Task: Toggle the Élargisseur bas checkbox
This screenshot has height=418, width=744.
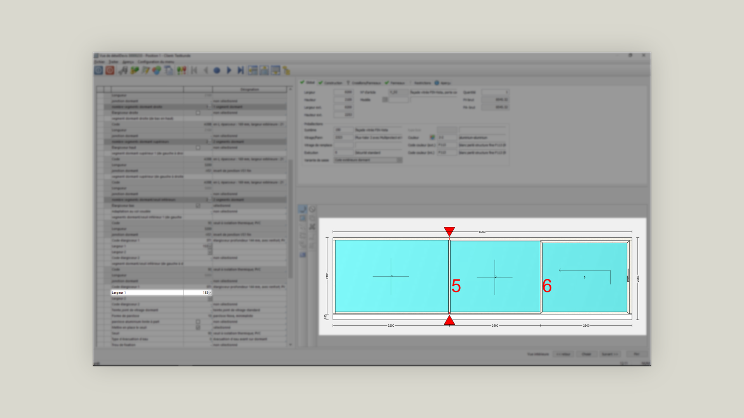Action: [198, 206]
